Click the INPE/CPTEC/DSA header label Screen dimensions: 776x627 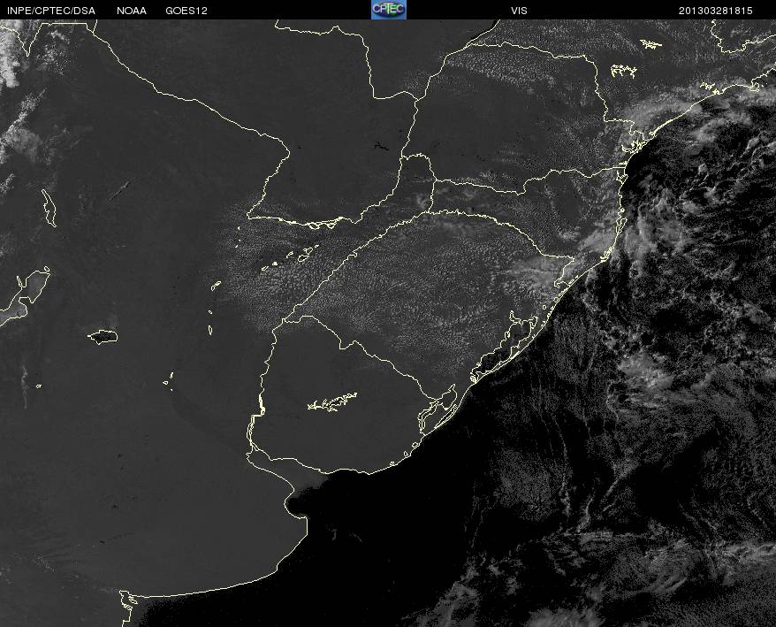(51, 11)
